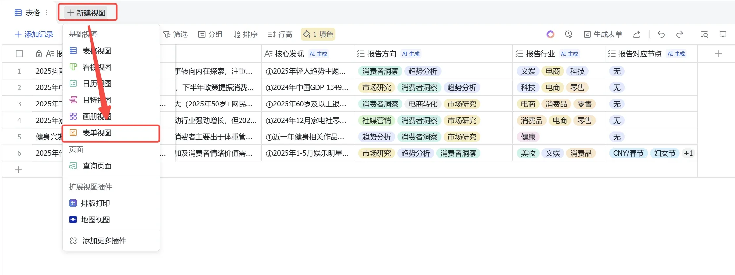Click the AI 生成 badge on 报告方向
735x275 pixels.
point(411,54)
